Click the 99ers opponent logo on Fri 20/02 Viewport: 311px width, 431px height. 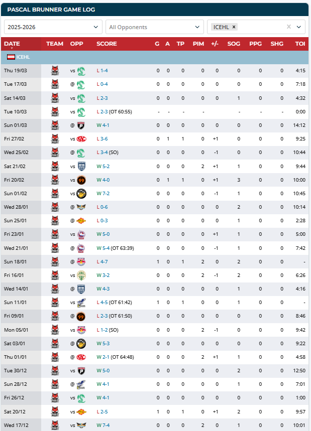pos(81,180)
